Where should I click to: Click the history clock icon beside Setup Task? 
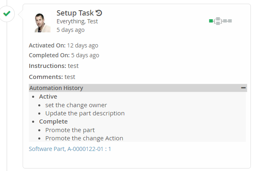pos(99,13)
